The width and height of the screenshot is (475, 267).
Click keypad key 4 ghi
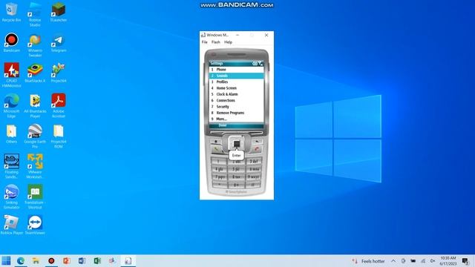219,169
